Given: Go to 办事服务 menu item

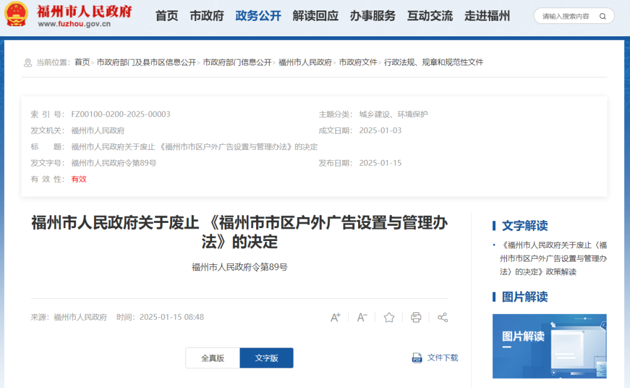Looking at the screenshot, I should click(x=372, y=16).
